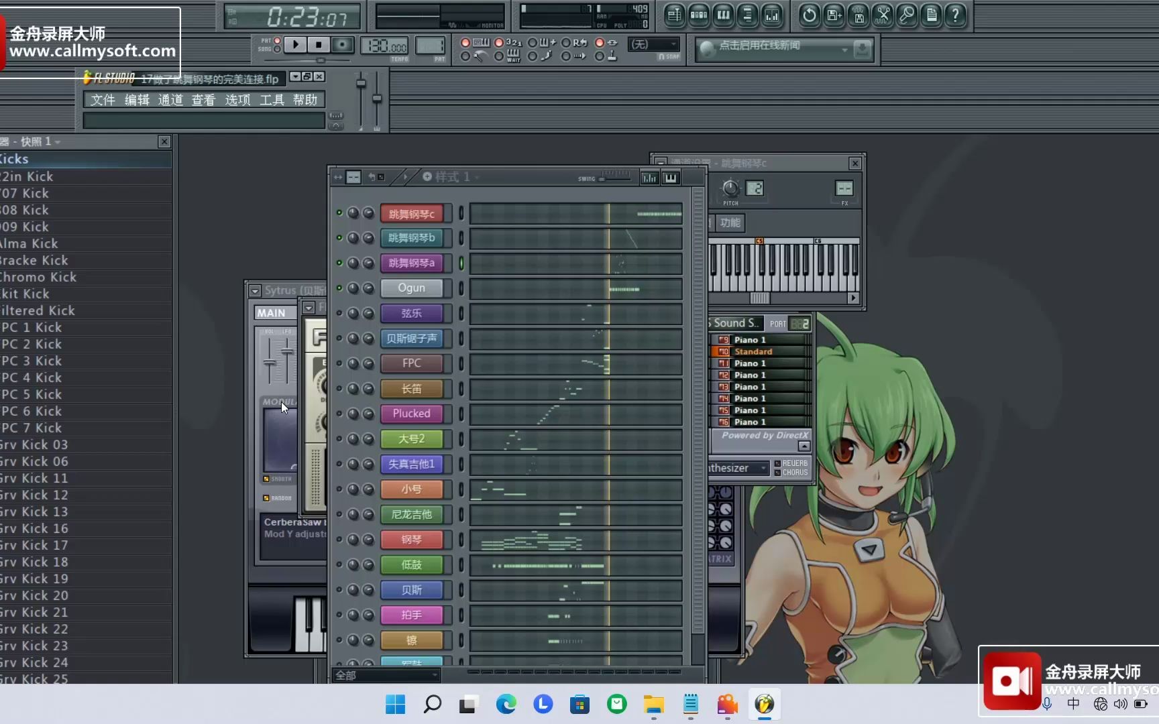The width and height of the screenshot is (1159, 724).
Task: Open the Playlist panel icon
Action: pyautogui.click(x=674, y=15)
